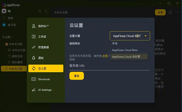The width and height of the screenshot is (182, 112).
Task: Collapse the 个人的 section
Action: click(8, 37)
